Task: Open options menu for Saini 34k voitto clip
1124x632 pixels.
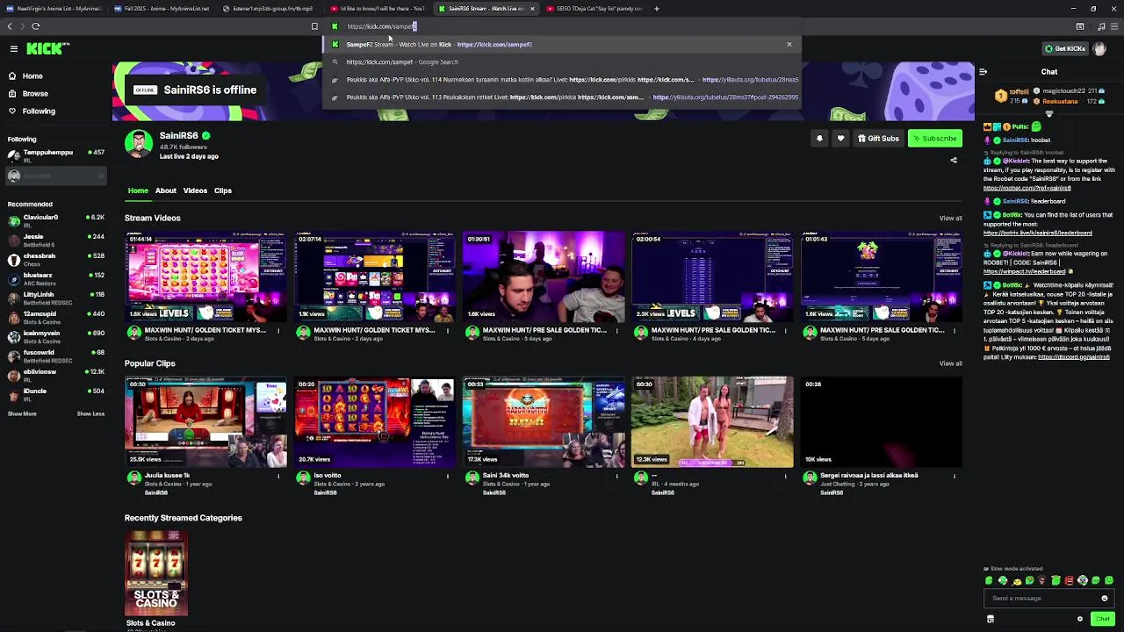Action: coord(616,477)
